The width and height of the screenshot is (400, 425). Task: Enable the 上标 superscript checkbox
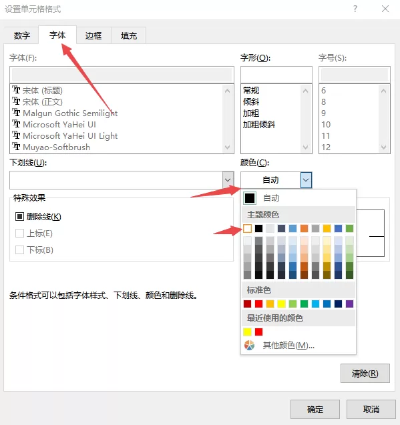[x=19, y=233]
